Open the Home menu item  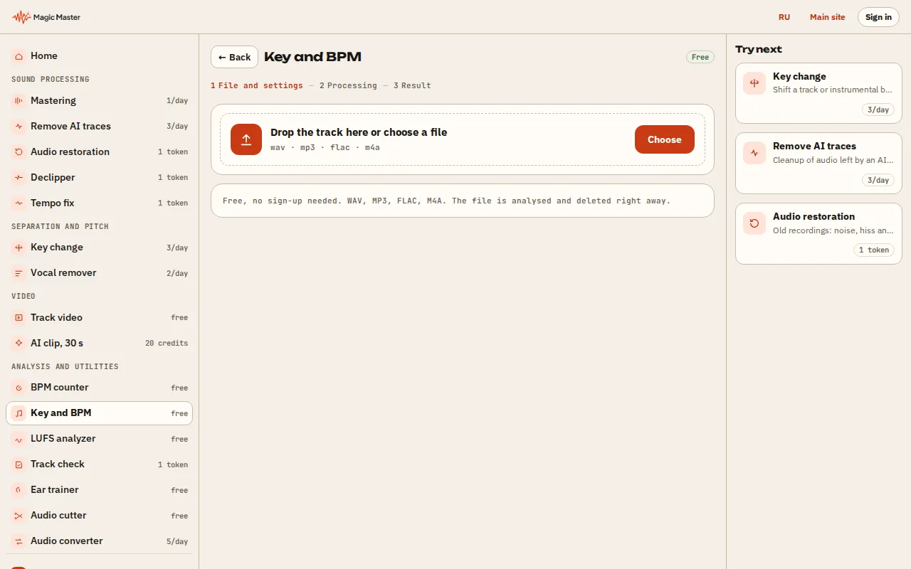[99, 55]
